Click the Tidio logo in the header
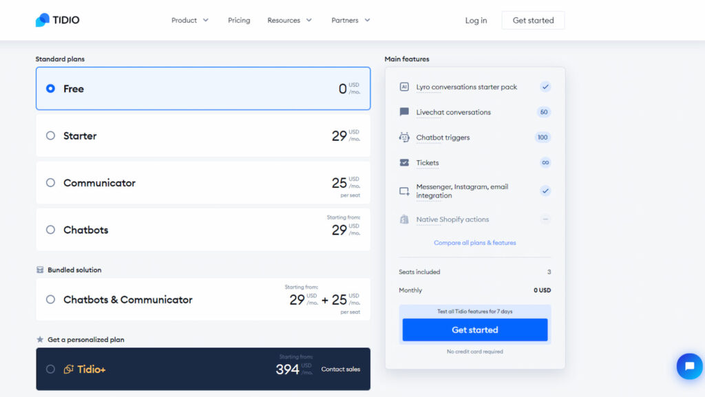This screenshot has width=705, height=397. (x=57, y=20)
